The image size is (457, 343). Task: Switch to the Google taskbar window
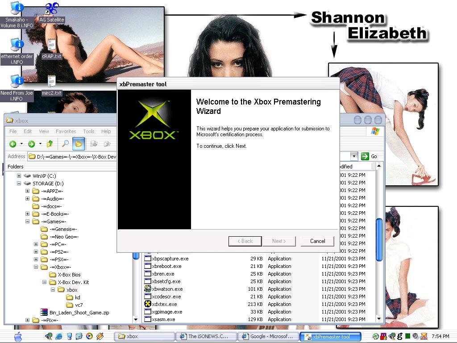coord(268,336)
